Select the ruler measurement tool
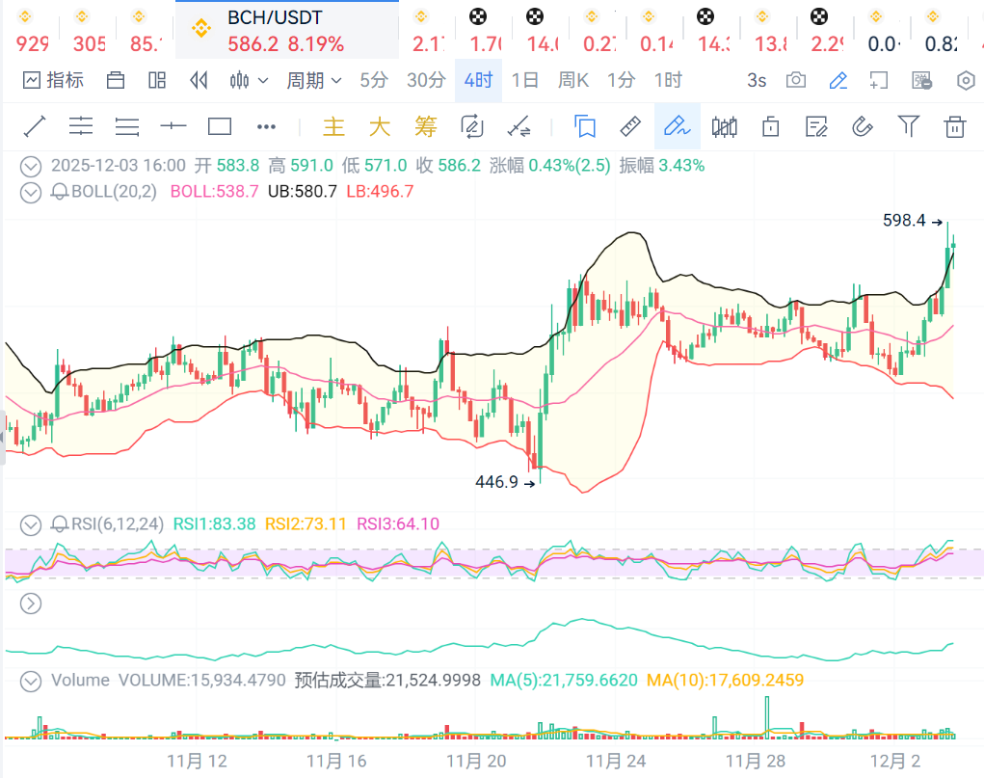Image resolution: width=984 pixels, height=778 pixels. coord(629,126)
